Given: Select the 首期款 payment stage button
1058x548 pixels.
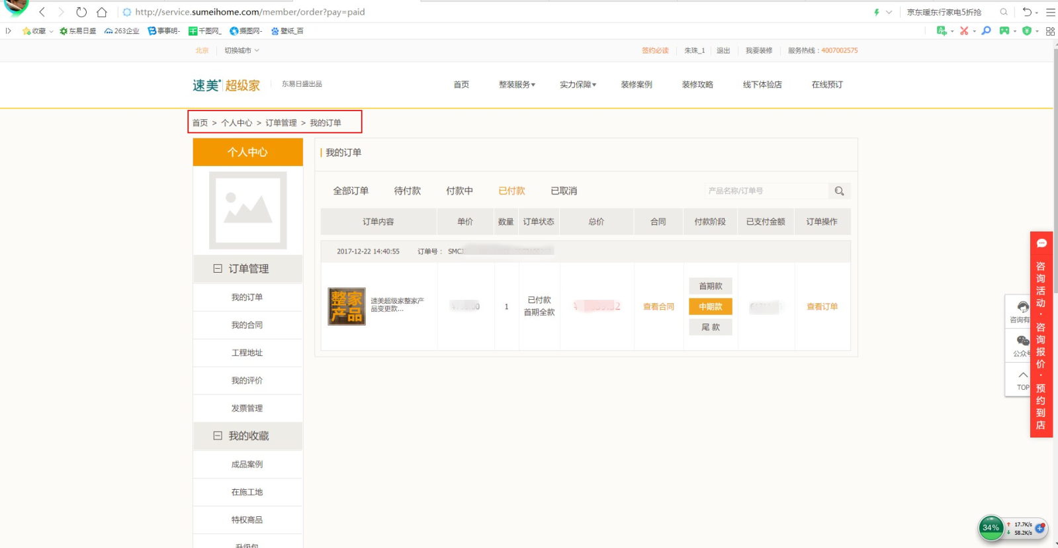Looking at the screenshot, I should tap(711, 286).
